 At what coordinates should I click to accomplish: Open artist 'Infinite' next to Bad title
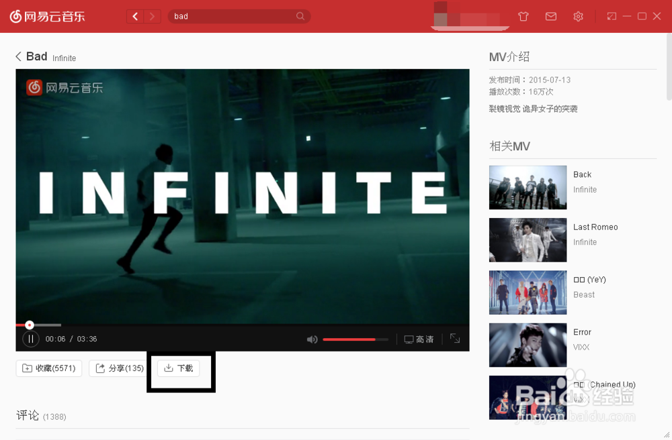coord(65,58)
